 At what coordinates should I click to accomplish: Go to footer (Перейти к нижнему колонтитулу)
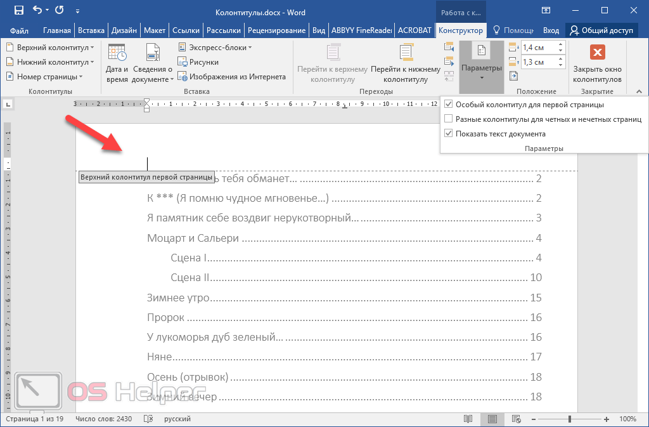(x=405, y=64)
